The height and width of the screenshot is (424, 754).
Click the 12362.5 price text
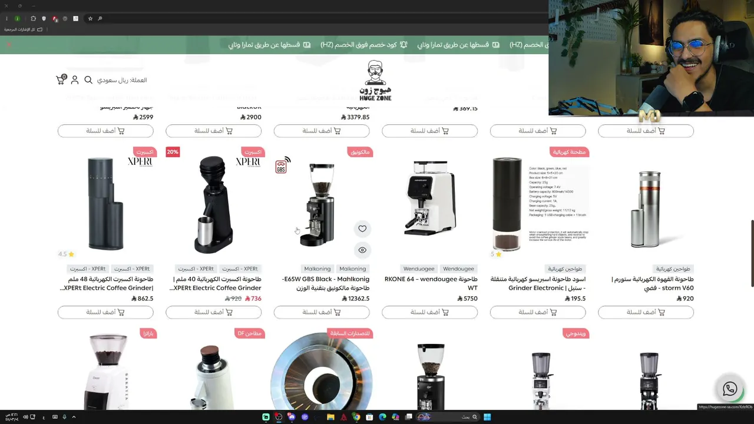pos(355,299)
